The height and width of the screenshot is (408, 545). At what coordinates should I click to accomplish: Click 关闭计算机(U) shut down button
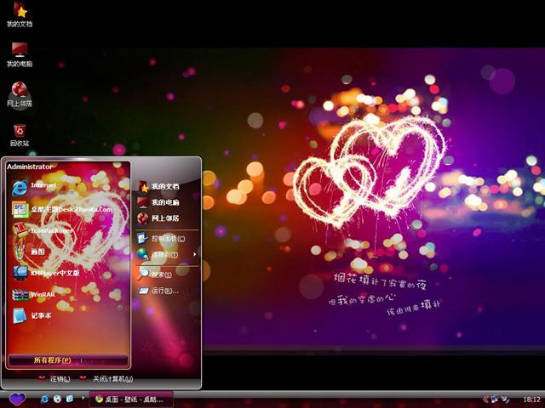click(x=106, y=379)
